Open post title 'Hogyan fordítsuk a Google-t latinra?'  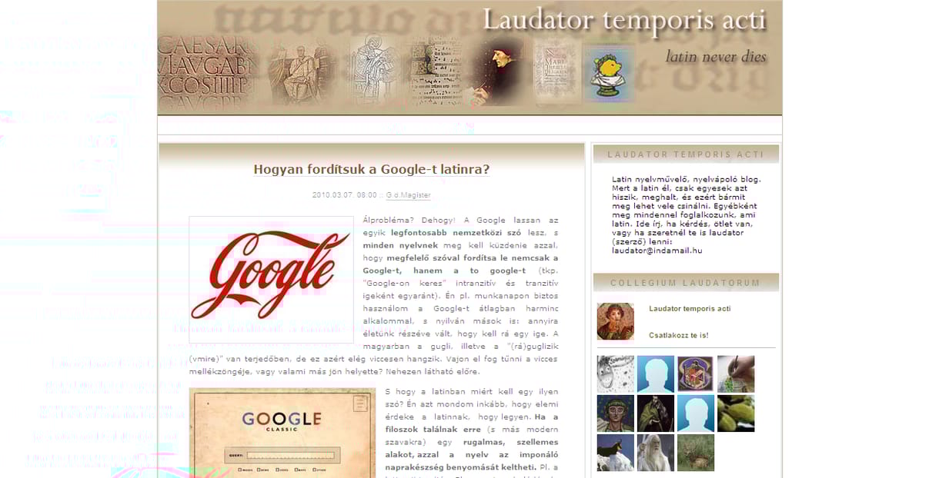point(372,170)
